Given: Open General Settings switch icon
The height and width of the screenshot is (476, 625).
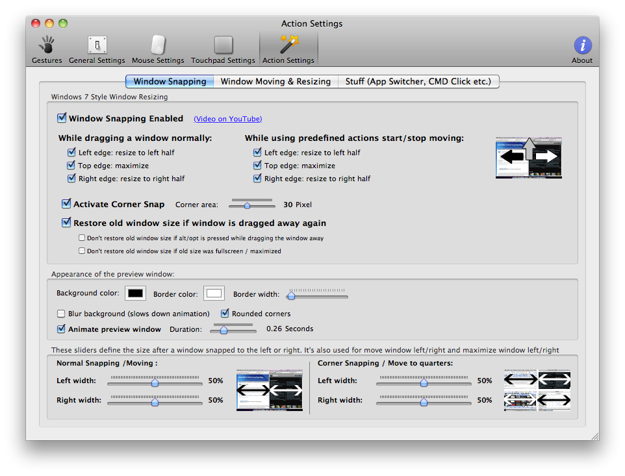Looking at the screenshot, I should point(97,45).
